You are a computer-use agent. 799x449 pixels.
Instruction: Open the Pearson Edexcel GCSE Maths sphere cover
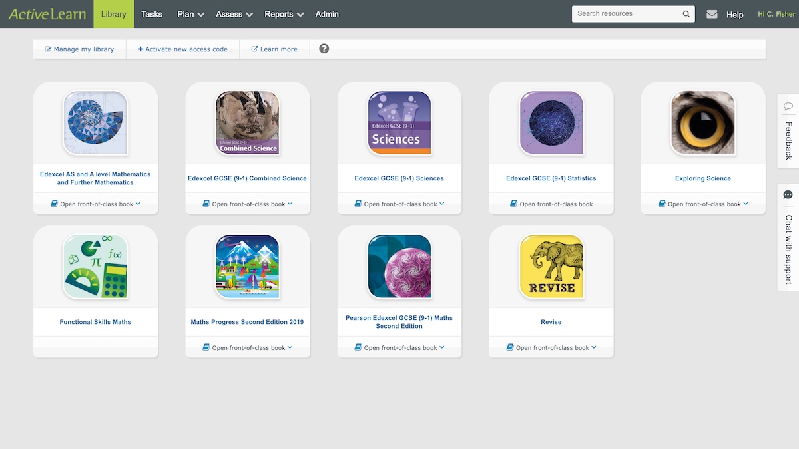[x=400, y=267]
